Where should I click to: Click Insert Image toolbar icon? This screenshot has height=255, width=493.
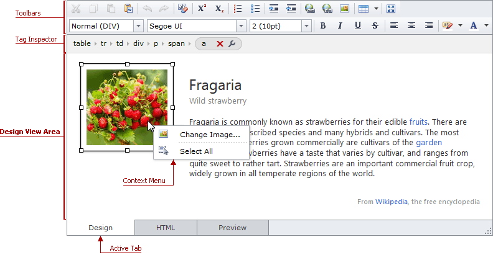(x=345, y=9)
